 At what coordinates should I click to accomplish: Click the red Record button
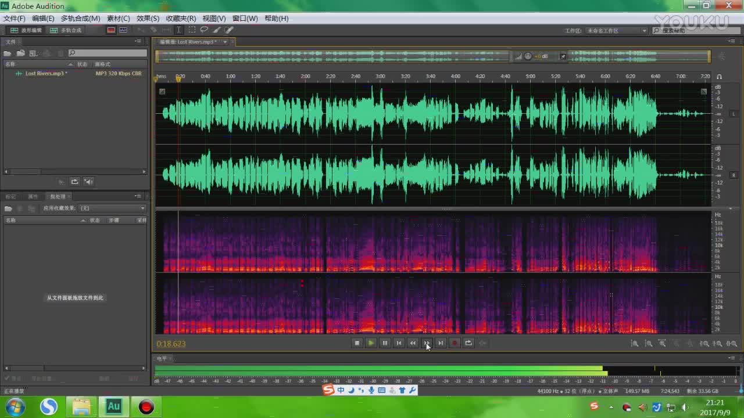[455, 343]
